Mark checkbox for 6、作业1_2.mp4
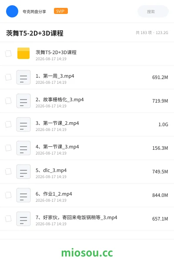The height and width of the screenshot is (262, 174). (x=8, y=195)
